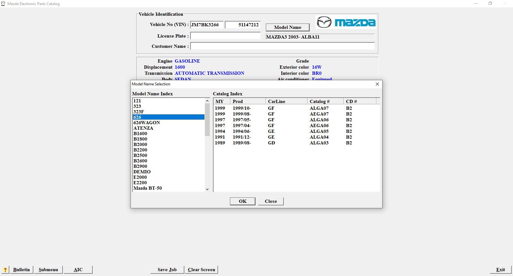The image size is (513, 276).
Task: Click the Exit button
Action: 500,270
